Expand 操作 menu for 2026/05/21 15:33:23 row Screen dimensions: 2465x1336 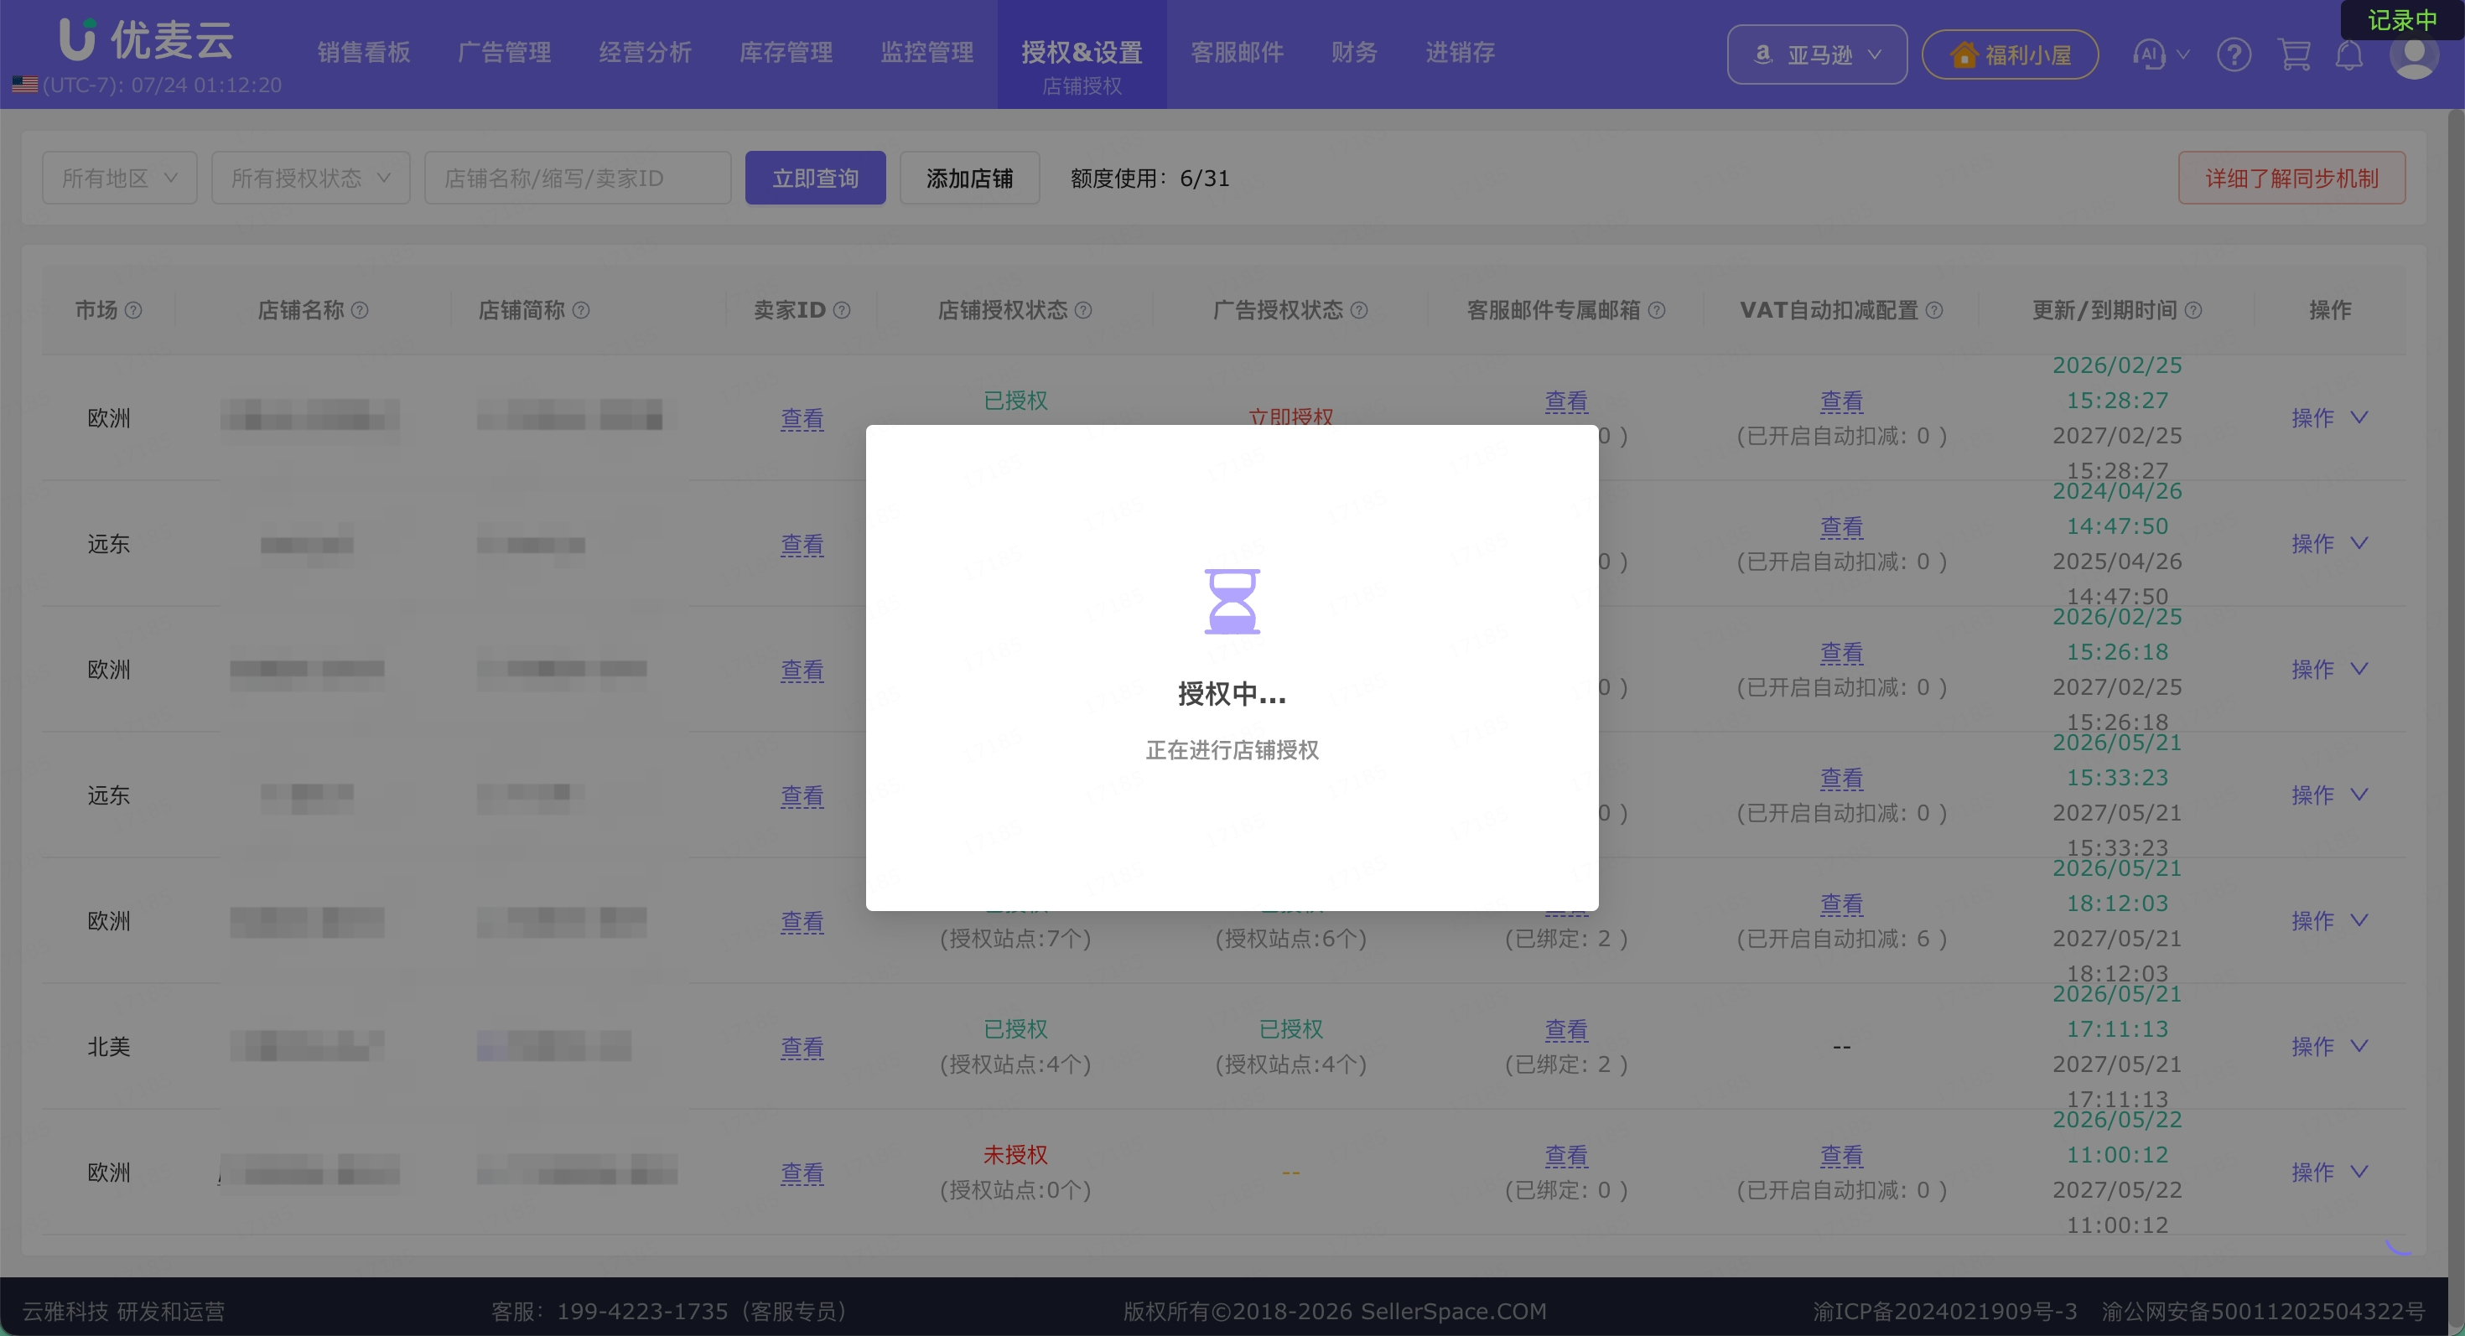pos(2329,795)
